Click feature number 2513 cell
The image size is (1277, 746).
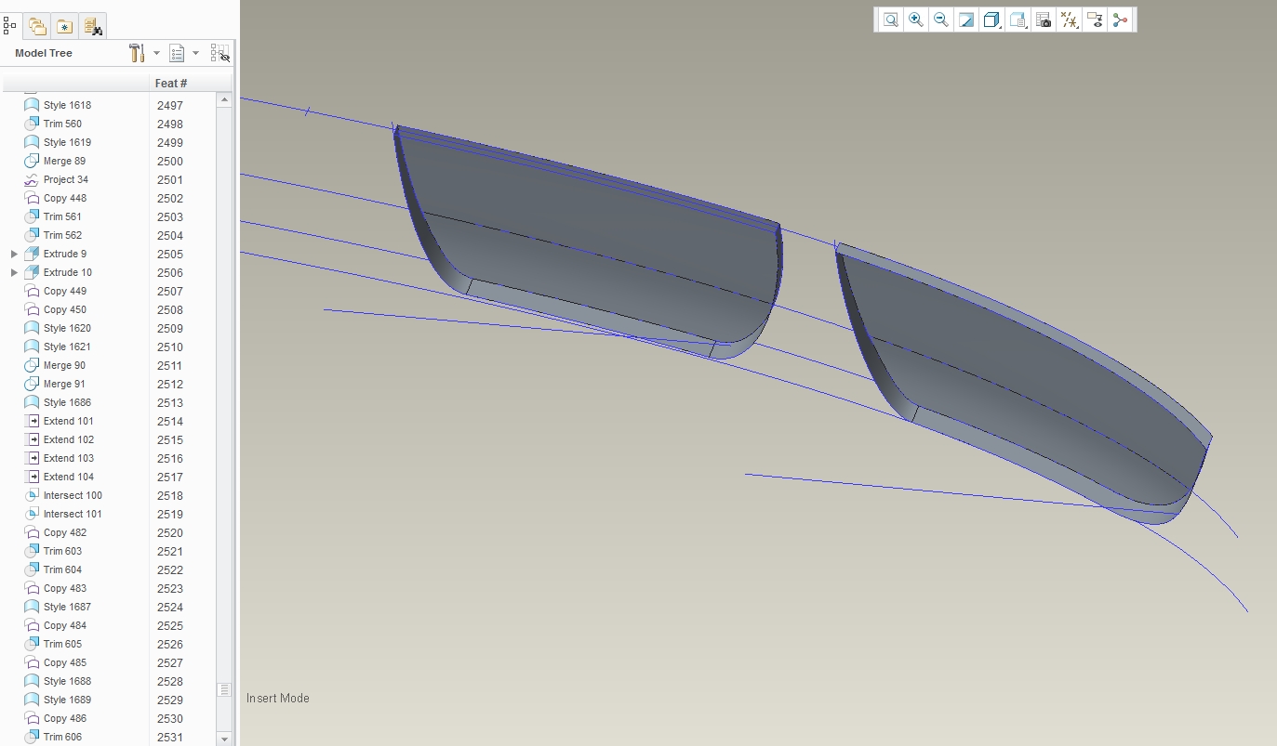coord(170,402)
